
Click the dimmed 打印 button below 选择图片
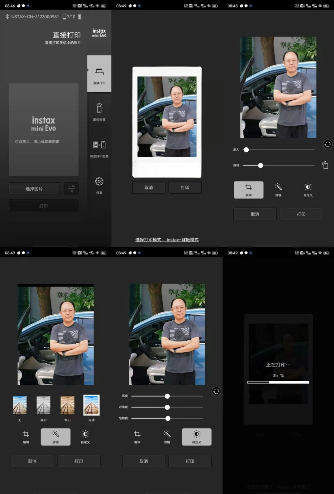pos(44,206)
